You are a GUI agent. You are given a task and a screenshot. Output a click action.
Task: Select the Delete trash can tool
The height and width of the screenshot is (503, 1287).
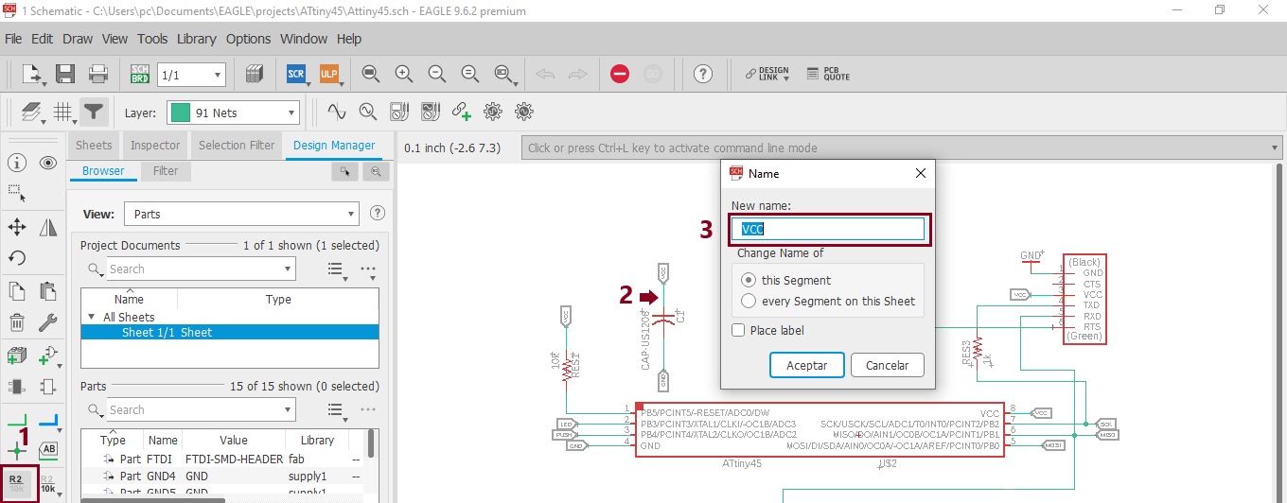tap(16, 322)
